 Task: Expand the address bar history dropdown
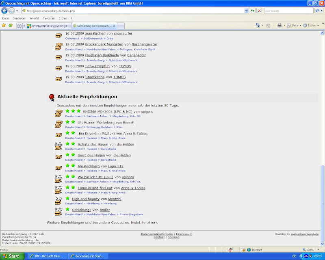(x=246, y=11)
